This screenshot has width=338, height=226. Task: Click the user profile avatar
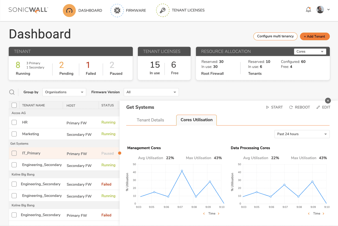tap(320, 10)
